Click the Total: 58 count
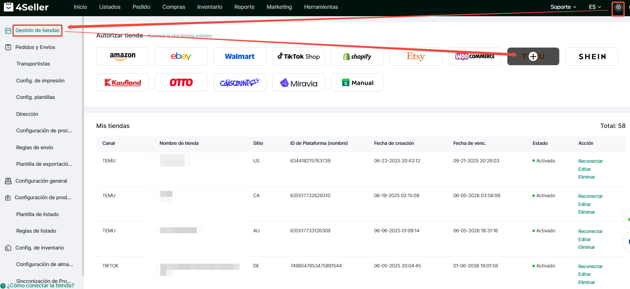 [x=612, y=126]
